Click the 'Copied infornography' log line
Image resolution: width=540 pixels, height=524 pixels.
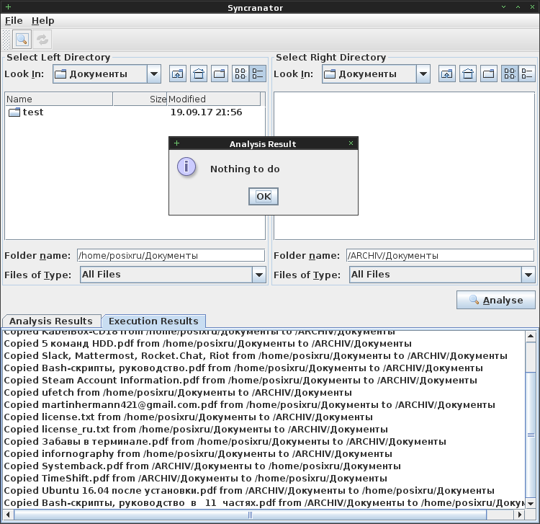click(198, 454)
